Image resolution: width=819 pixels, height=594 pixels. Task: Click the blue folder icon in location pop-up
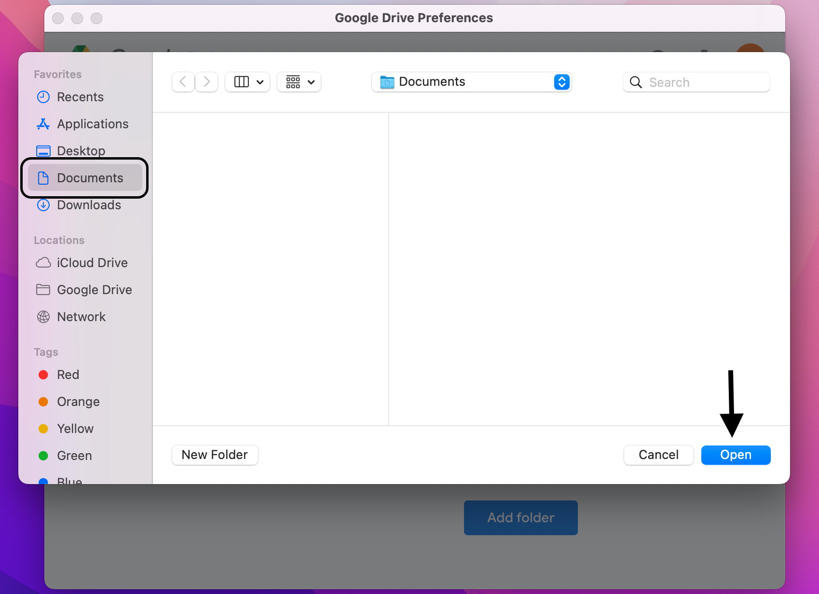coord(387,82)
